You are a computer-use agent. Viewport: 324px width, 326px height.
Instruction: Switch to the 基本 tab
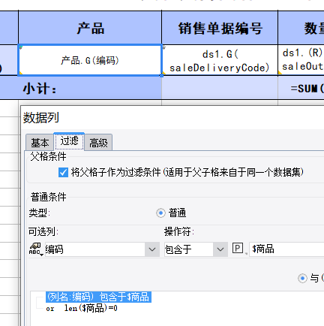[40, 143]
